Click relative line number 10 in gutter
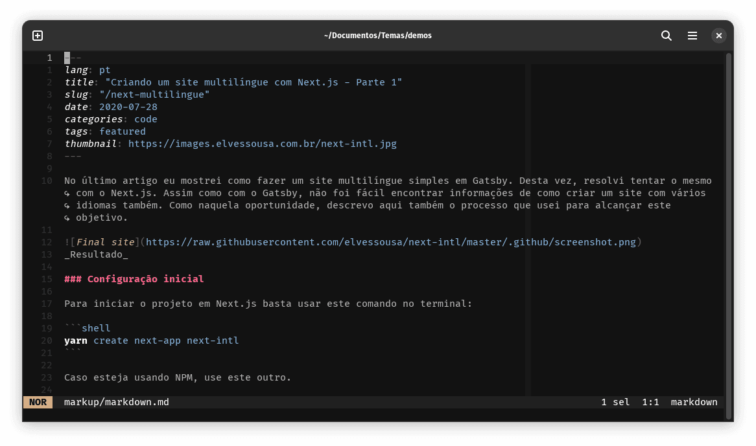This screenshot has height=446, width=756. pyautogui.click(x=47, y=181)
